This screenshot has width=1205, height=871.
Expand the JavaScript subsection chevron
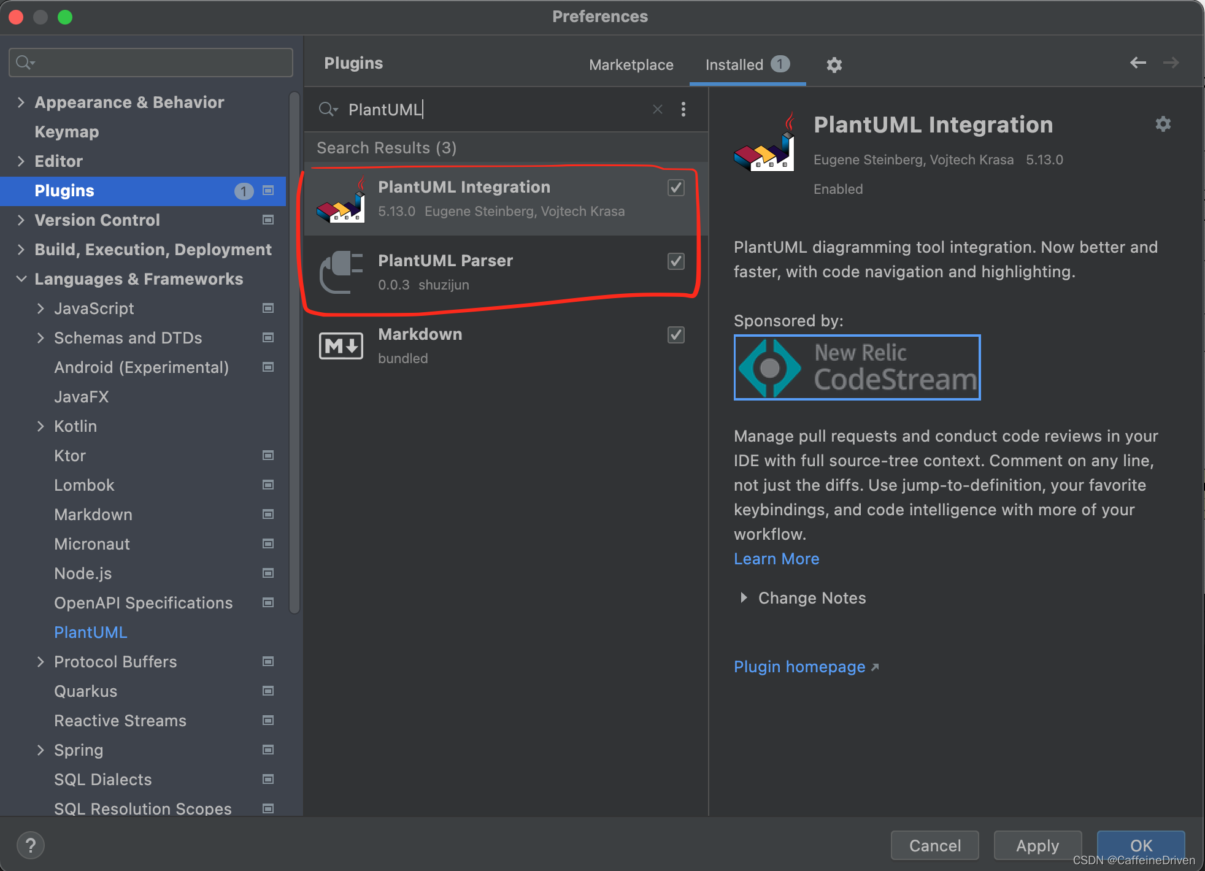click(40, 309)
